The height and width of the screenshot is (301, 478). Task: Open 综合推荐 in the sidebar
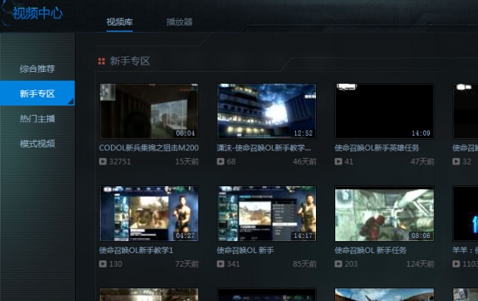click(x=38, y=69)
